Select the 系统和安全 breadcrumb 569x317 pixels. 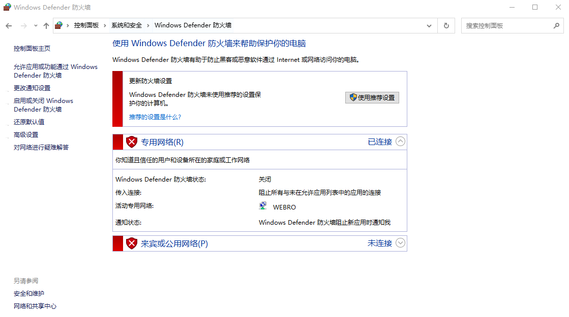coord(127,25)
